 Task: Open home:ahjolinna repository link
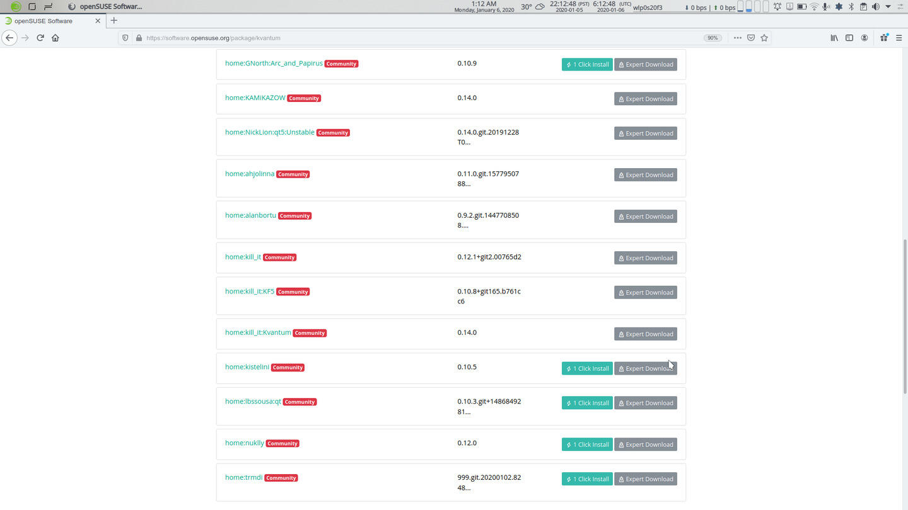click(x=250, y=174)
